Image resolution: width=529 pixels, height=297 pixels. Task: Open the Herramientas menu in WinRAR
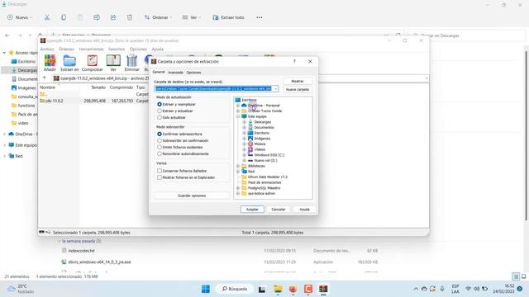[91, 49]
